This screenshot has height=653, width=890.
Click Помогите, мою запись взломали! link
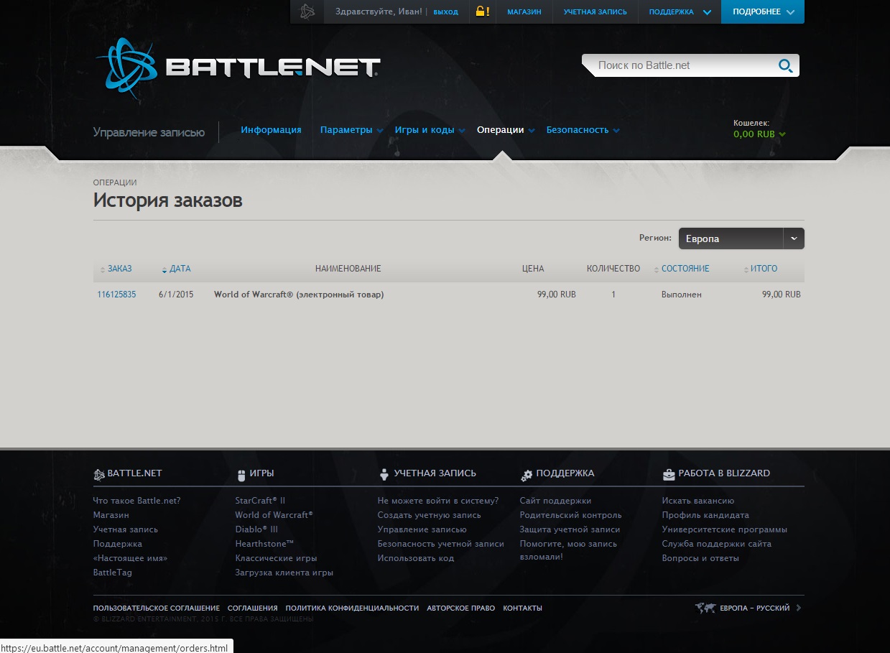(x=567, y=550)
